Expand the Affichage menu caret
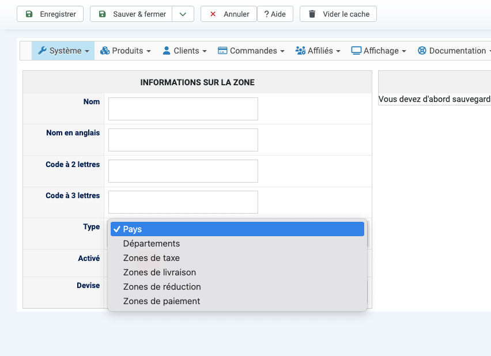This screenshot has height=356, width=491. [404, 51]
